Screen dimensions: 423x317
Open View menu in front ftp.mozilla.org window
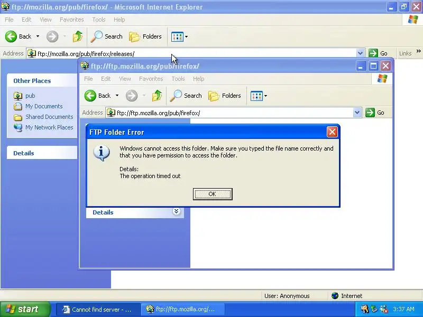(x=125, y=79)
